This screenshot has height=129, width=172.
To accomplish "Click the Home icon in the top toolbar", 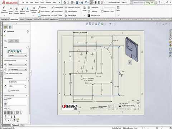I will pyautogui.click(x=64, y=2).
